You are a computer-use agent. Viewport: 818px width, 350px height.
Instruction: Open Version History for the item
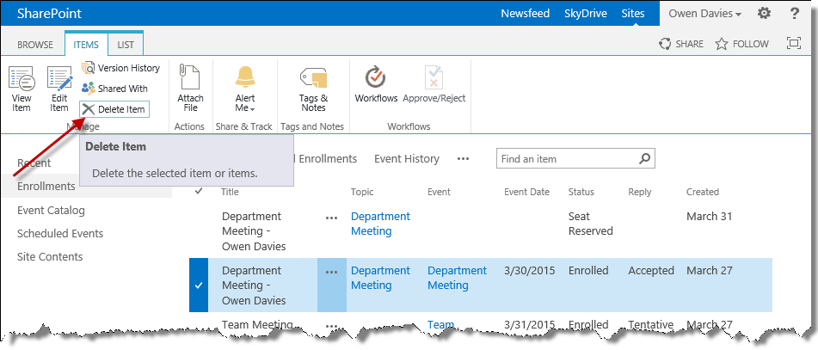pos(120,68)
